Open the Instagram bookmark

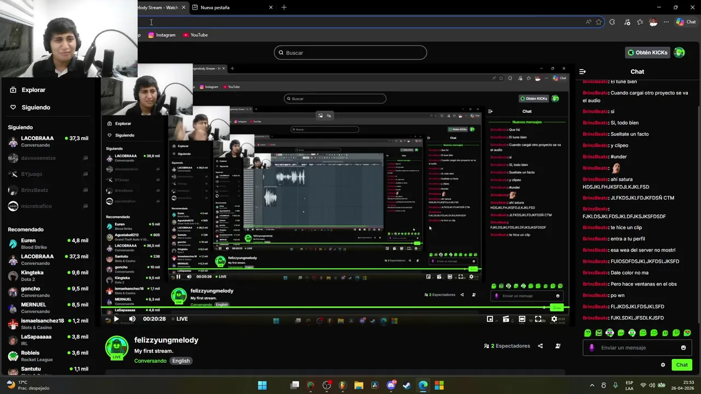point(162,35)
